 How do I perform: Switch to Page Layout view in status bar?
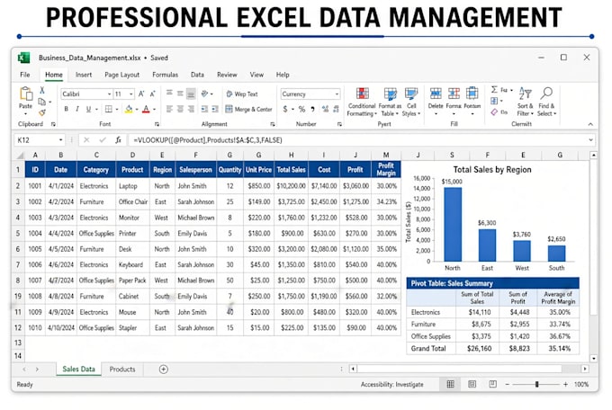(x=472, y=384)
